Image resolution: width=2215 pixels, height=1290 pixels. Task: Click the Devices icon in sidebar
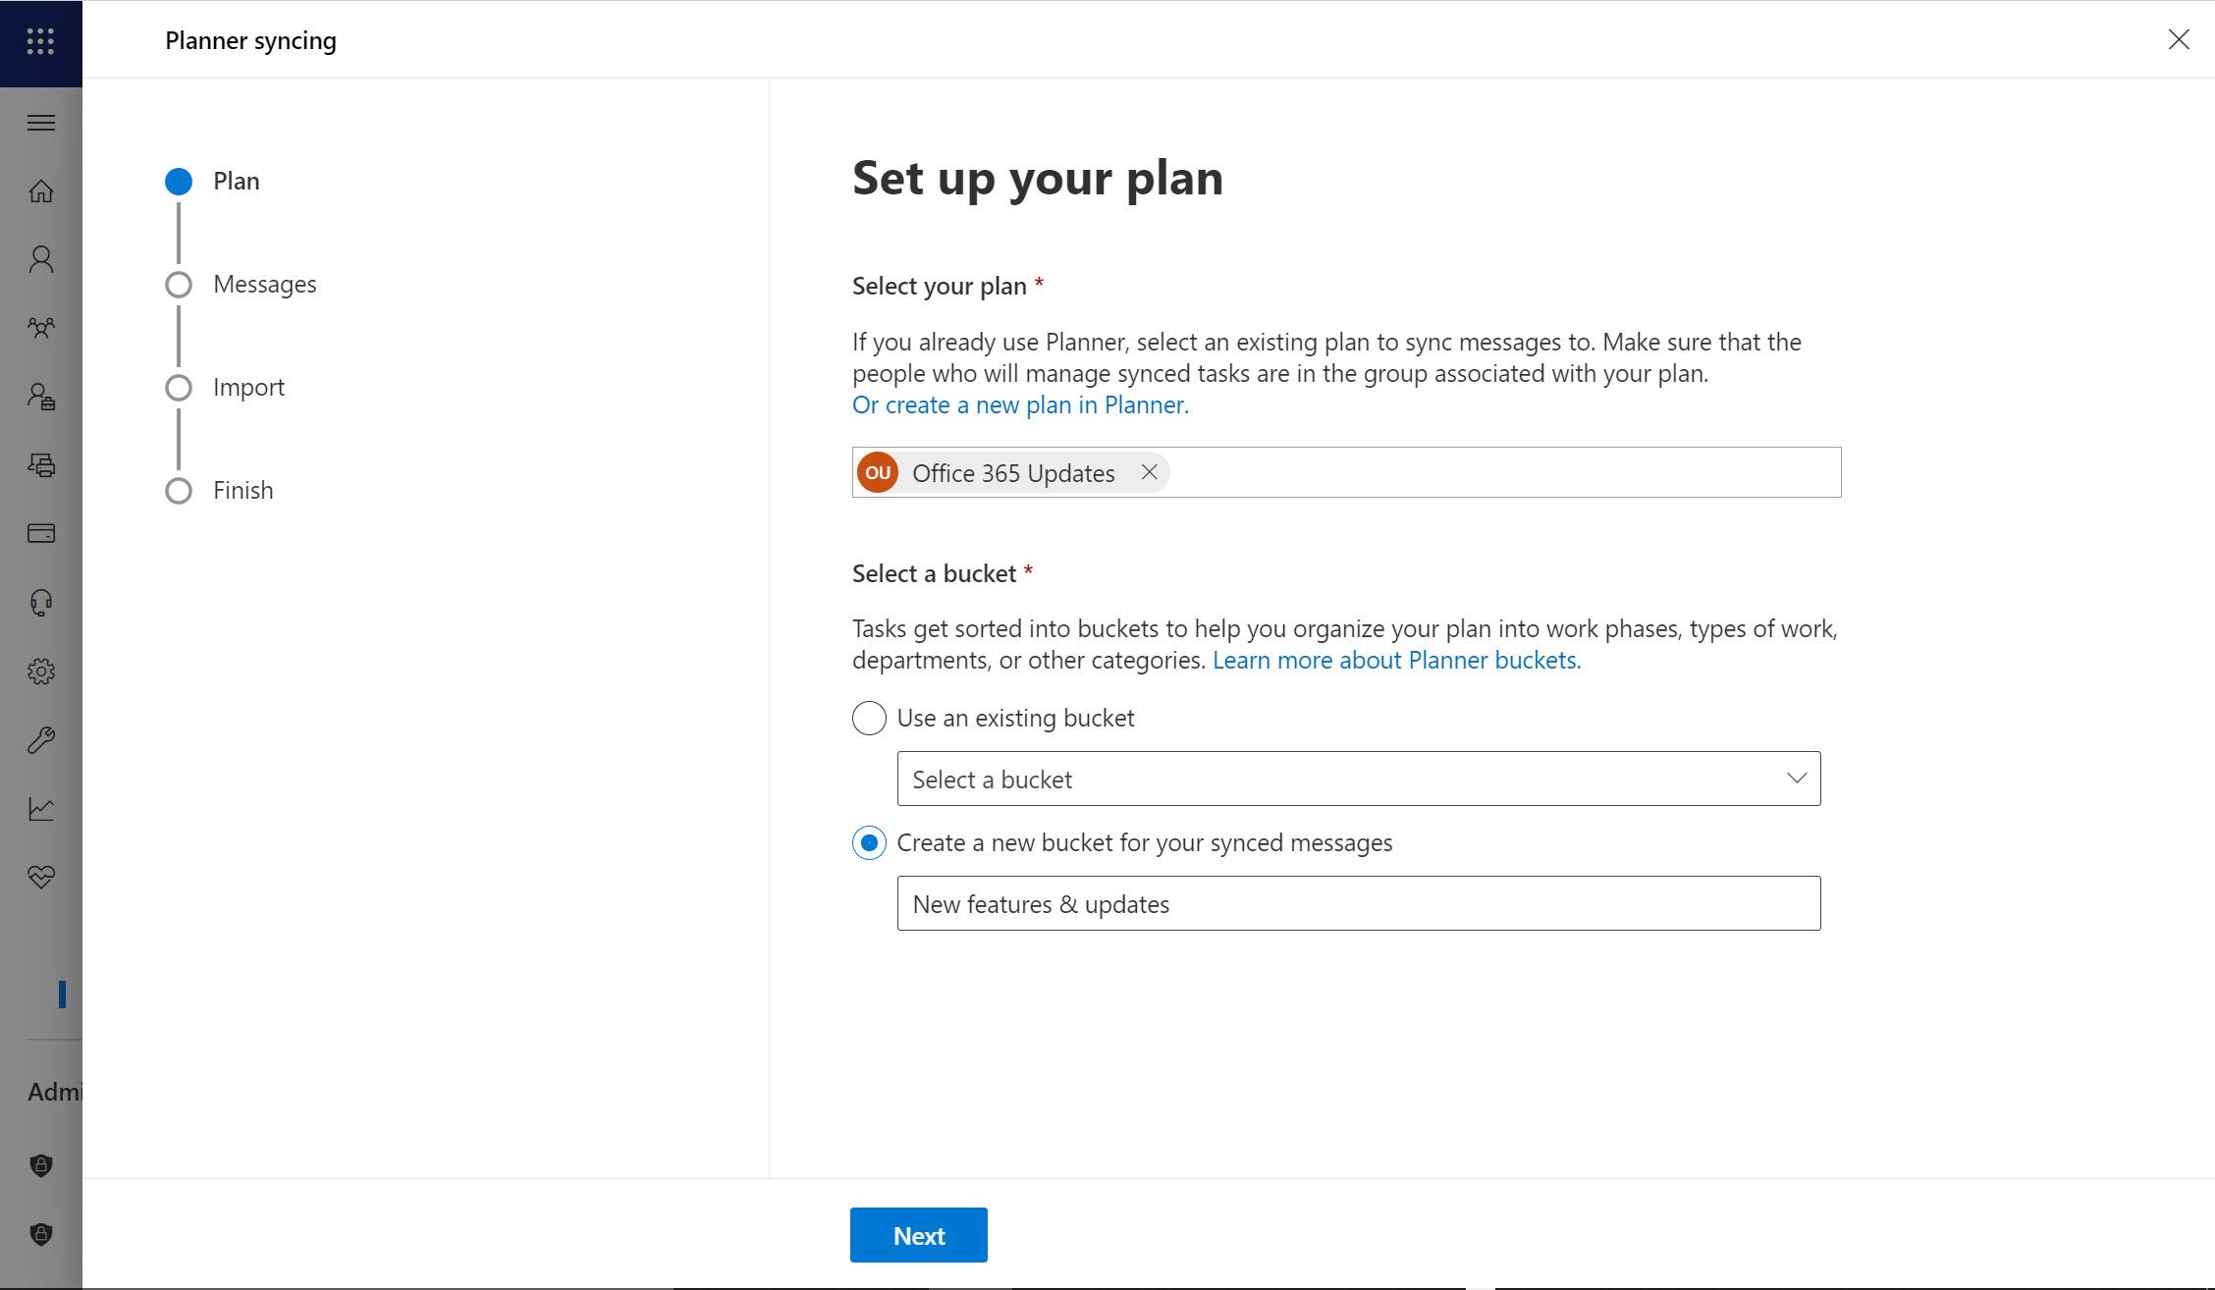tap(41, 463)
